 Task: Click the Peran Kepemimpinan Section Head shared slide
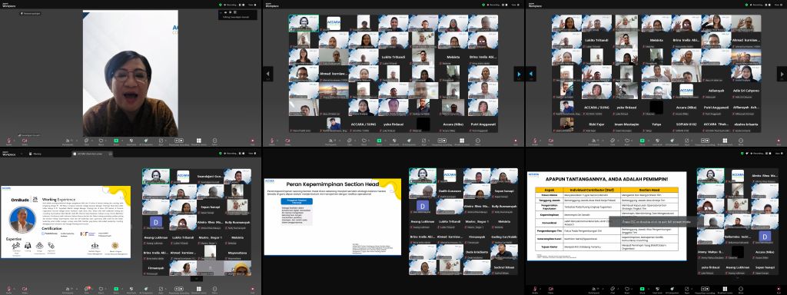[x=332, y=216]
